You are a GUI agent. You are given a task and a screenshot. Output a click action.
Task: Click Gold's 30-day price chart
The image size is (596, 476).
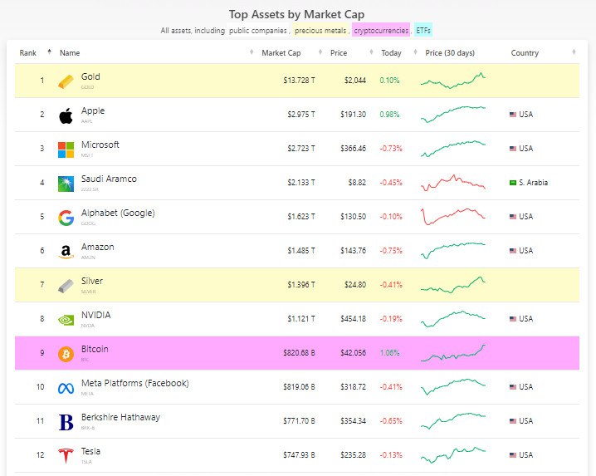[453, 81]
